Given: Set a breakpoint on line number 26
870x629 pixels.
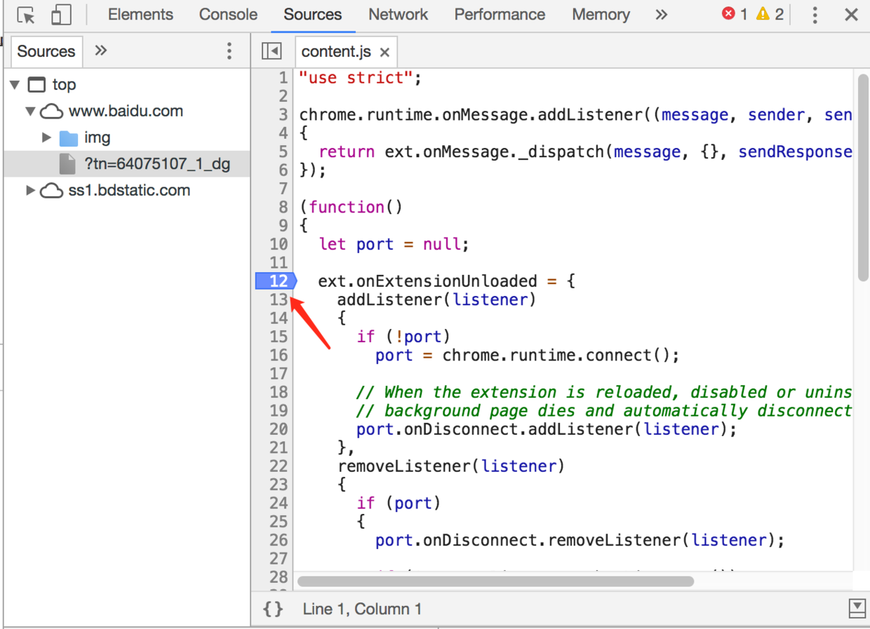Looking at the screenshot, I should [279, 540].
